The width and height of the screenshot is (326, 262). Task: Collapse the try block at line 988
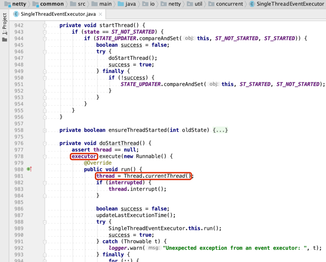coord(45,222)
